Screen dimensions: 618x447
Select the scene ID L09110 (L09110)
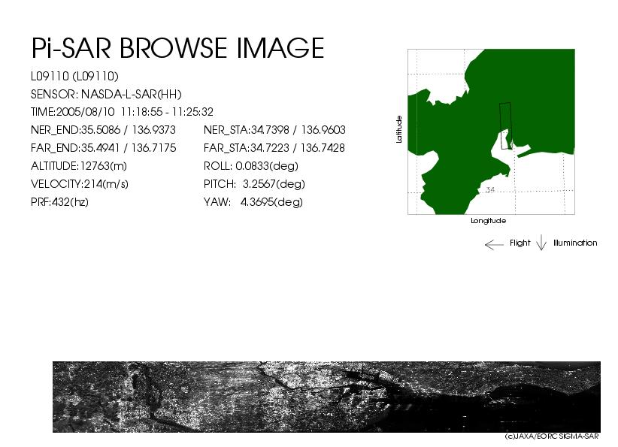[74, 76]
